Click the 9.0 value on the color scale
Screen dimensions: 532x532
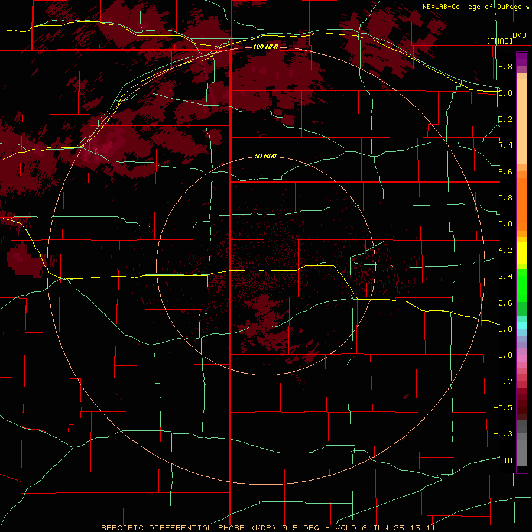click(505, 93)
